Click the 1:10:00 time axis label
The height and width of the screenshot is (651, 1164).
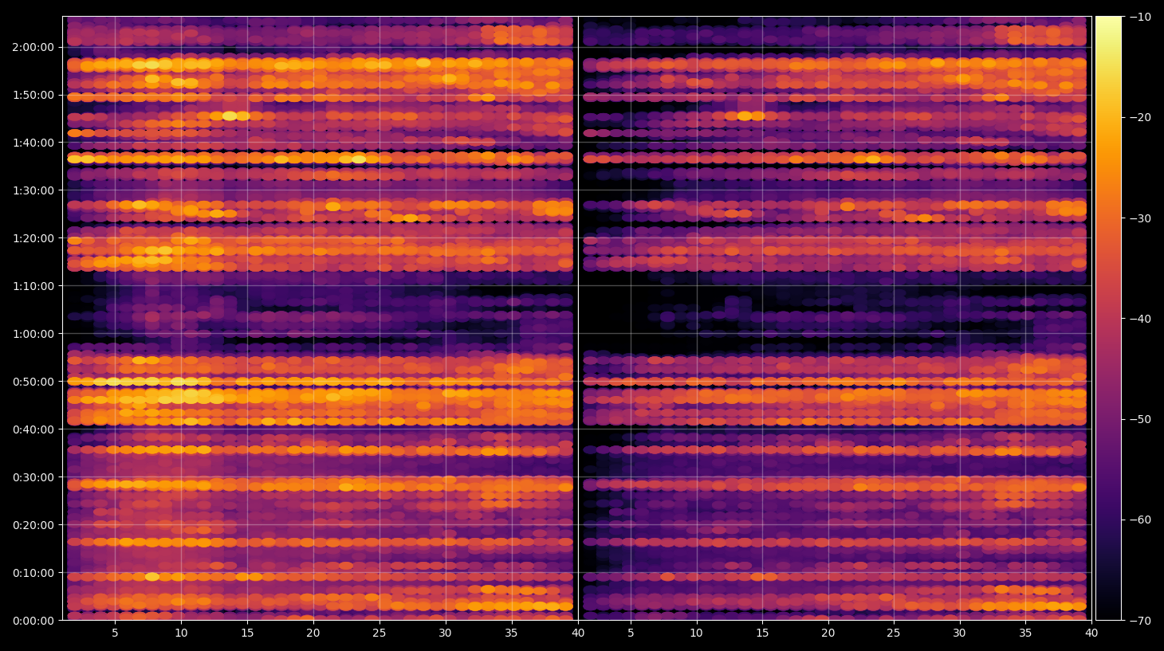[x=33, y=286]
